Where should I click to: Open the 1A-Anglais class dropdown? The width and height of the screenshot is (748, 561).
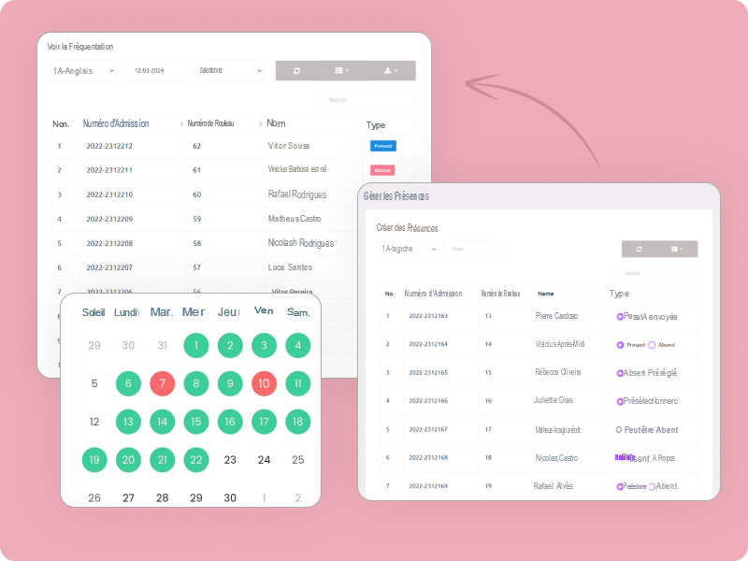click(84, 71)
